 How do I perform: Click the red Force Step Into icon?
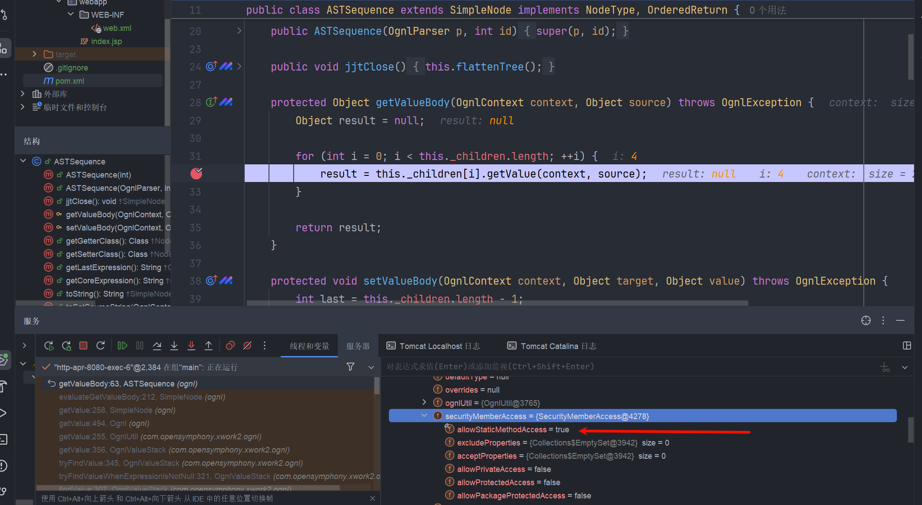click(x=191, y=346)
